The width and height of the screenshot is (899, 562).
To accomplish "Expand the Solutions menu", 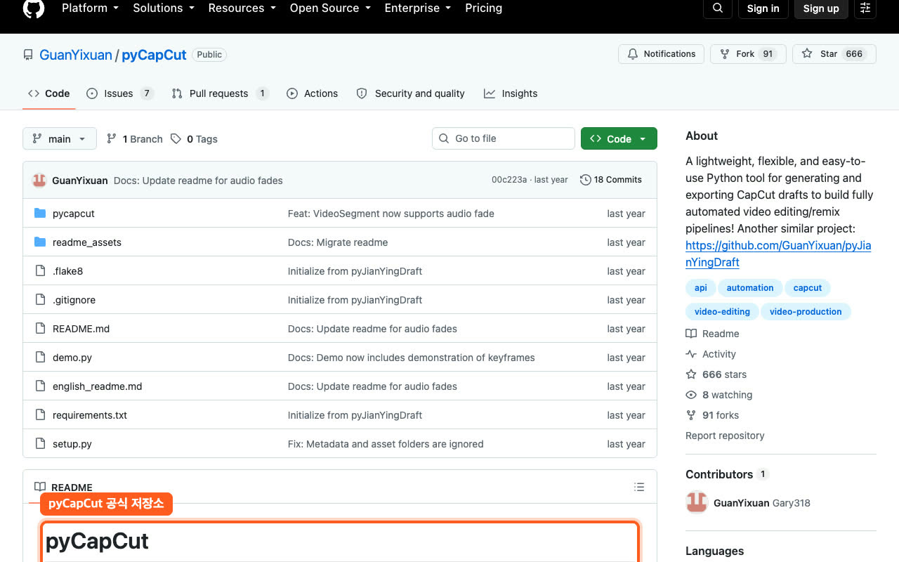I will [x=164, y=8].
